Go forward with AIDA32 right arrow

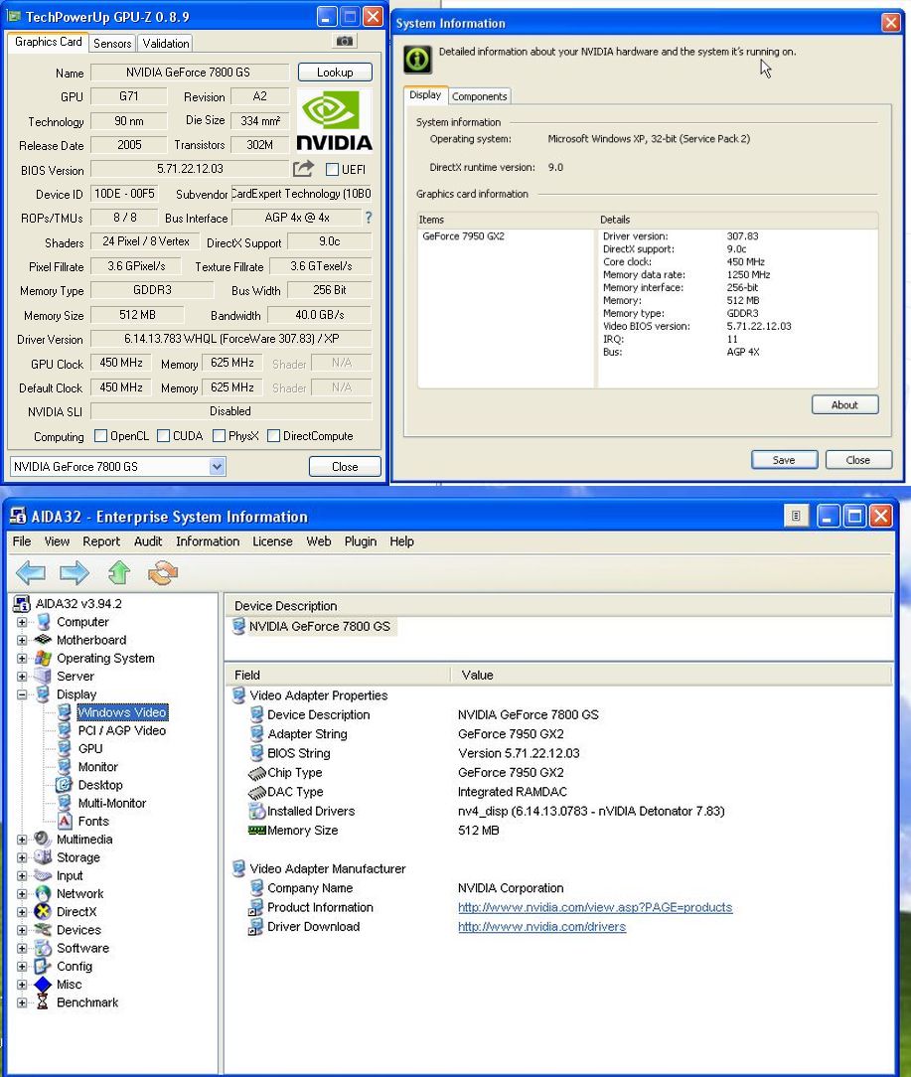(x=75, y=572)
